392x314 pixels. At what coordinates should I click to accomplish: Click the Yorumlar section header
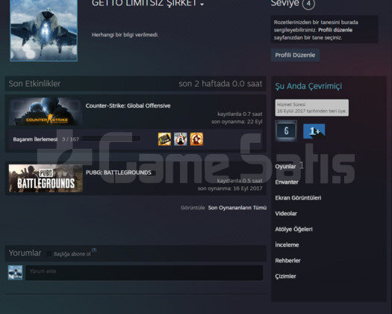tap(25, 253)
